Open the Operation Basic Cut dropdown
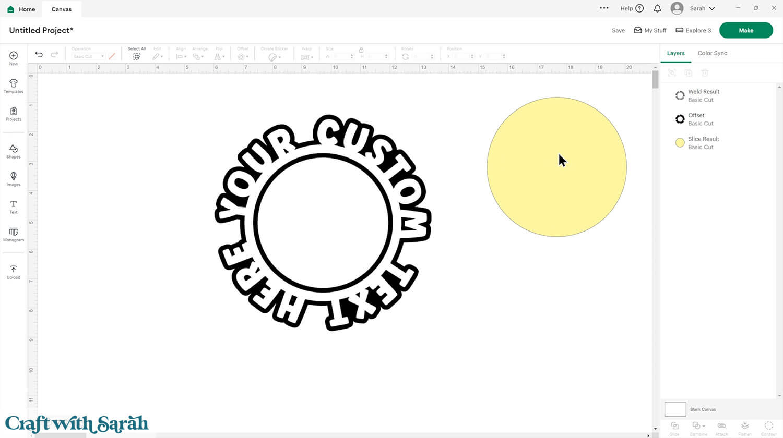The image size is (783, 438). pos(88,56)
